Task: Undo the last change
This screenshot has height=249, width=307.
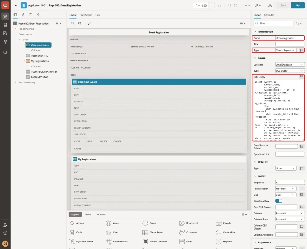Action: tap(229, 5)
